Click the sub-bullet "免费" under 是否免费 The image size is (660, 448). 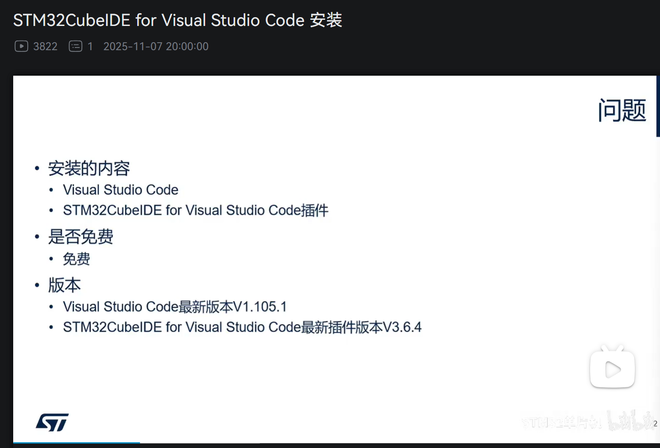[77, 259]
